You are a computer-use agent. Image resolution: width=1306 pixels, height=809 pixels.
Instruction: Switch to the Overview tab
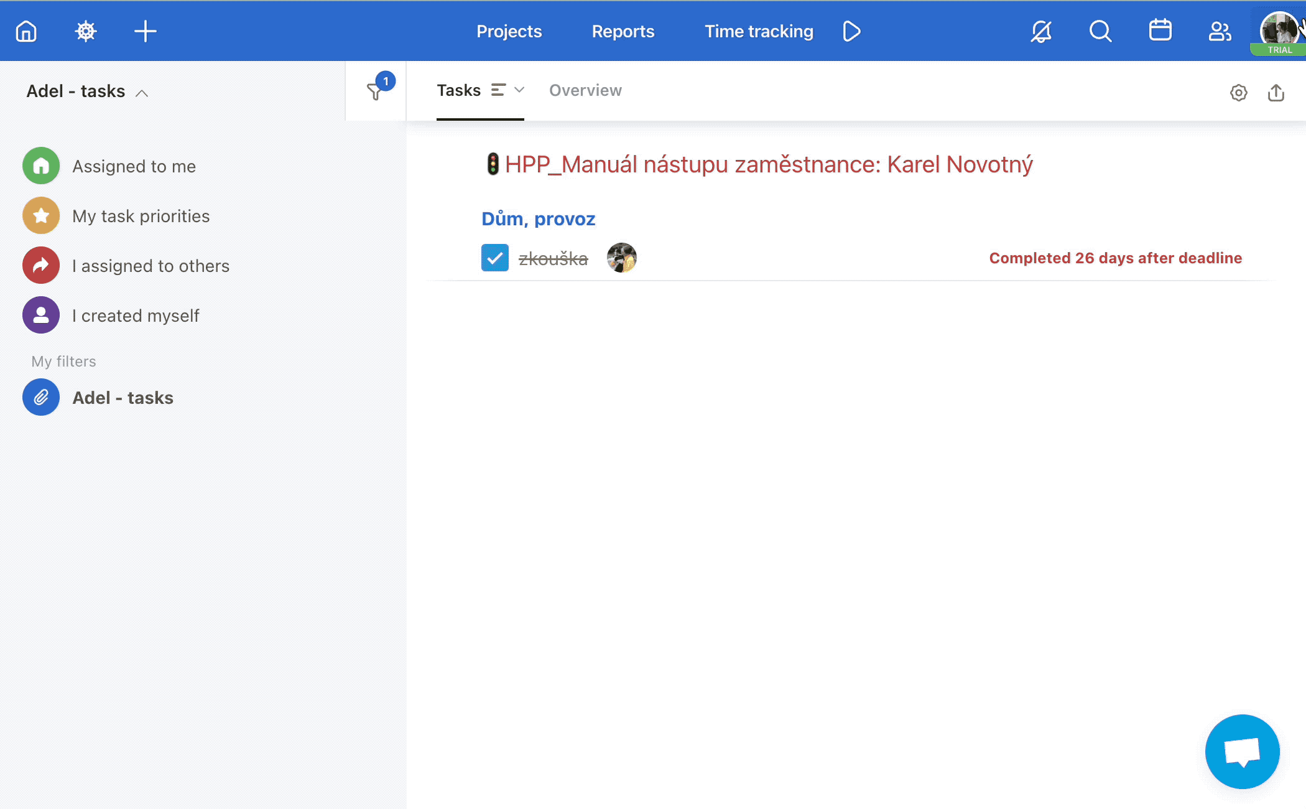(585, 90)
